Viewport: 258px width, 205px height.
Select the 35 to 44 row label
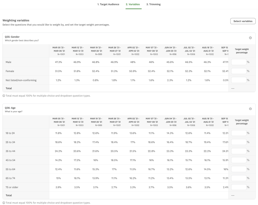[x=10, y=151]
